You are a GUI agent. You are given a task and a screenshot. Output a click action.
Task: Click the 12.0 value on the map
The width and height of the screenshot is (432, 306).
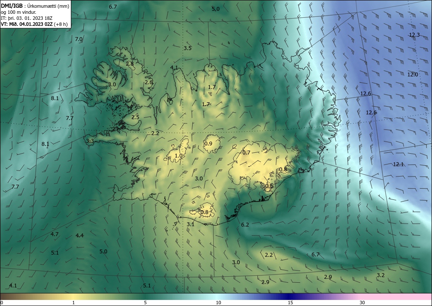[x=413, y=74]
